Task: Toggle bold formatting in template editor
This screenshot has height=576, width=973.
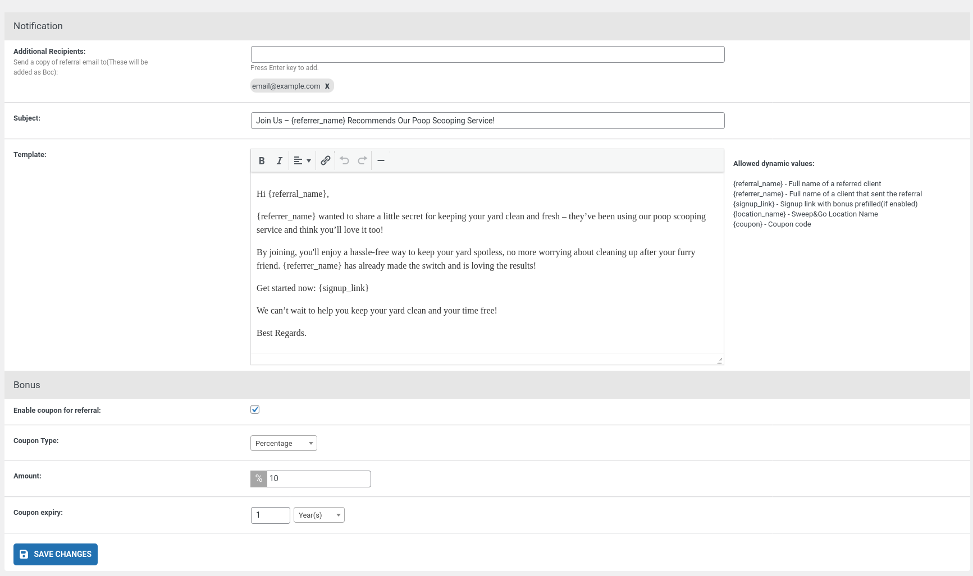Action: 262,161
